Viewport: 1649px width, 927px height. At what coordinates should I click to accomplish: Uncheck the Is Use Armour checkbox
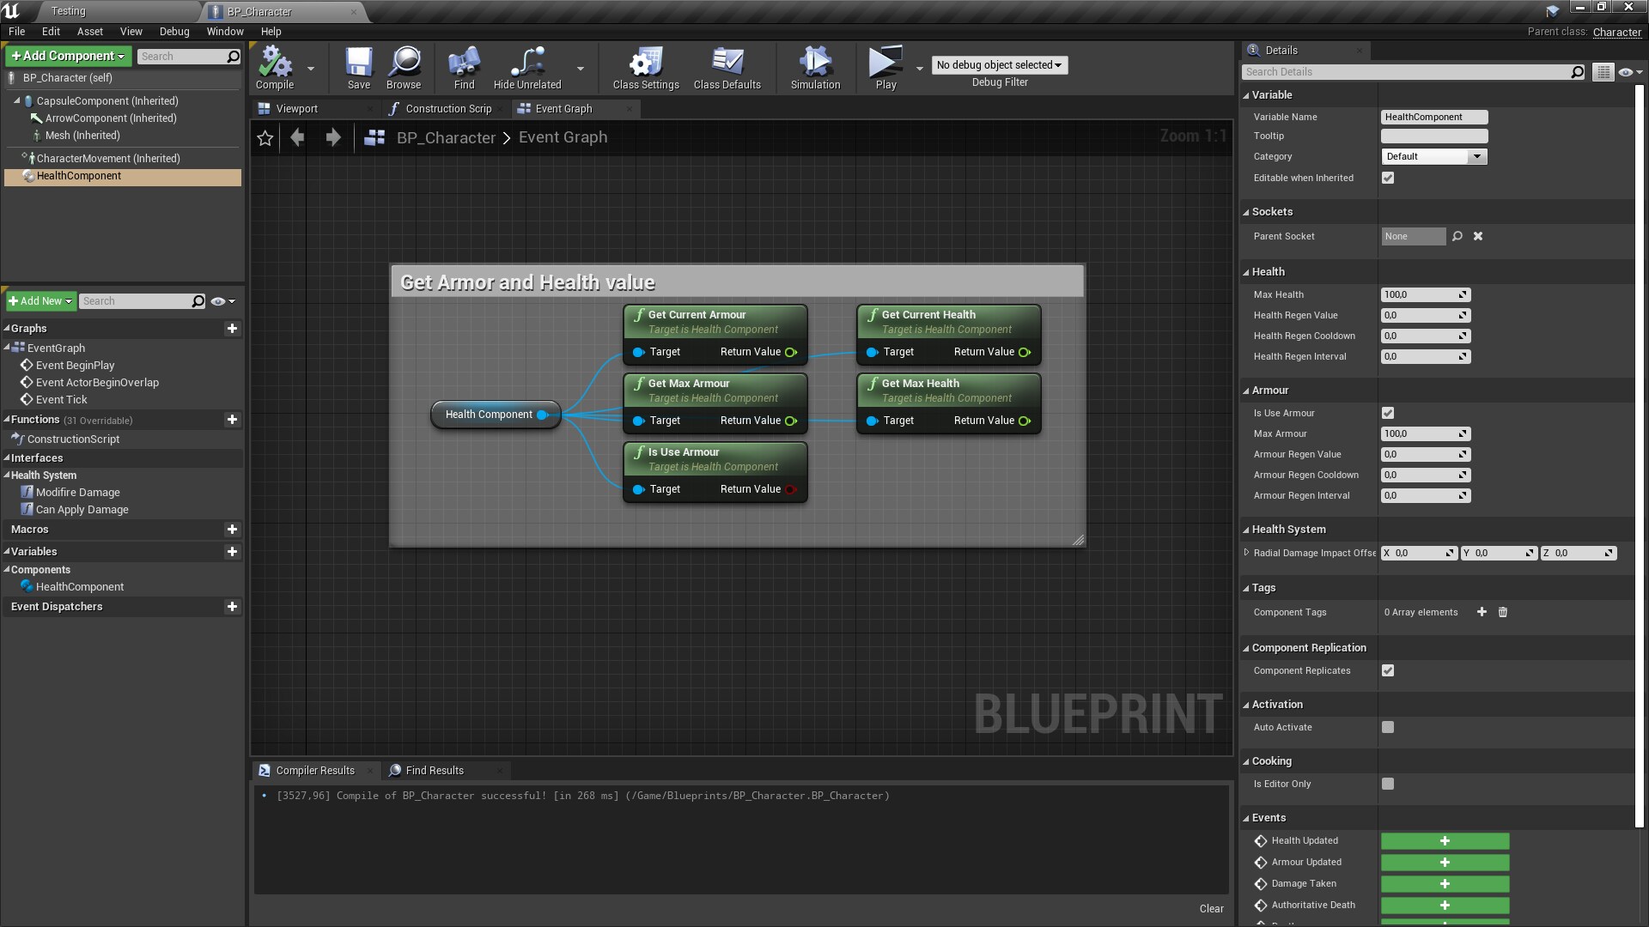tap(1388, 413)
